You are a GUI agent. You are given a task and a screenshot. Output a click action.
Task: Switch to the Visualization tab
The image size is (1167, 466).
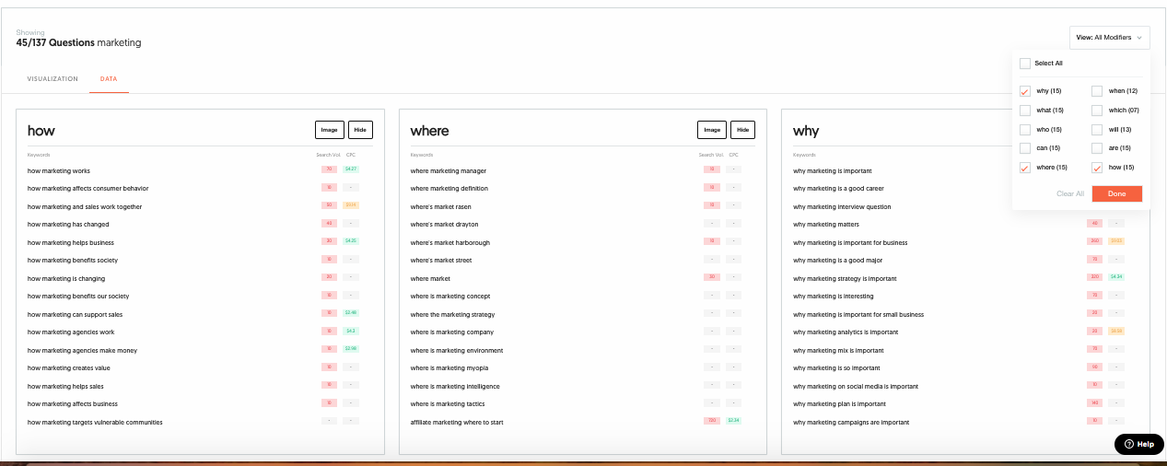click(53, 79)
